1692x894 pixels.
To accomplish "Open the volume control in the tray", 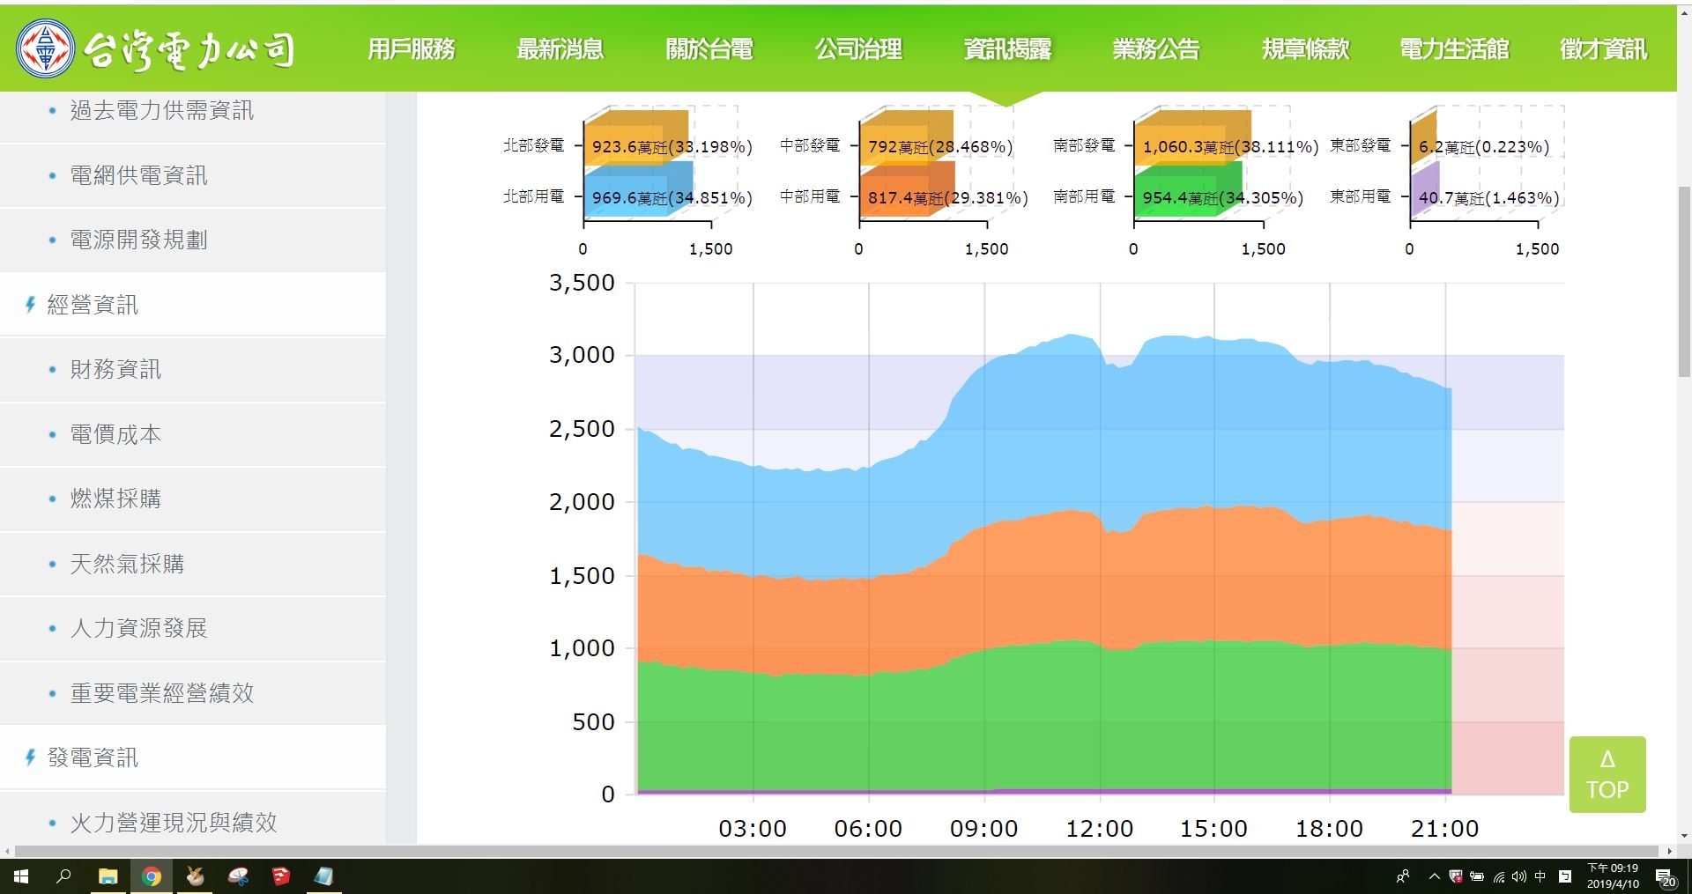I will coord(1519,876).
